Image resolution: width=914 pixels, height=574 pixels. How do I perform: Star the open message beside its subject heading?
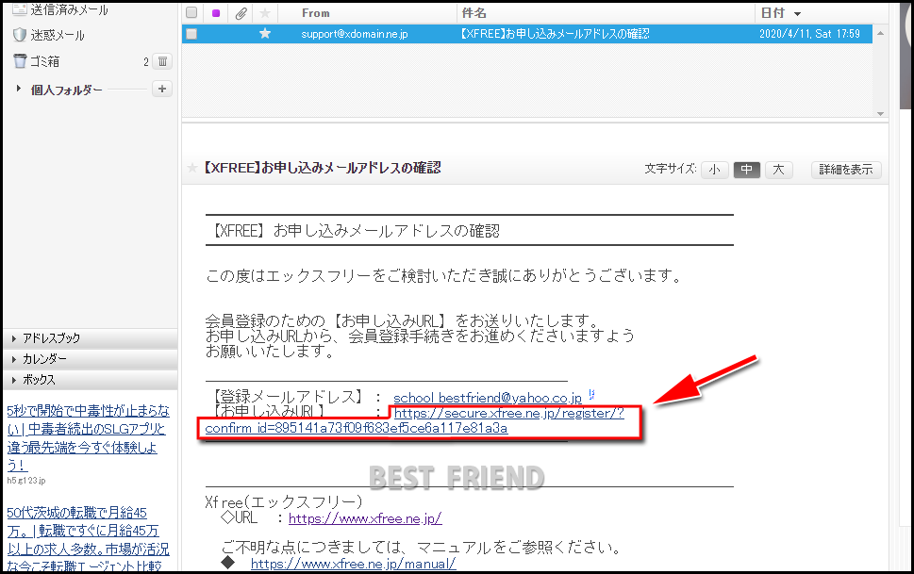(191, 169)
